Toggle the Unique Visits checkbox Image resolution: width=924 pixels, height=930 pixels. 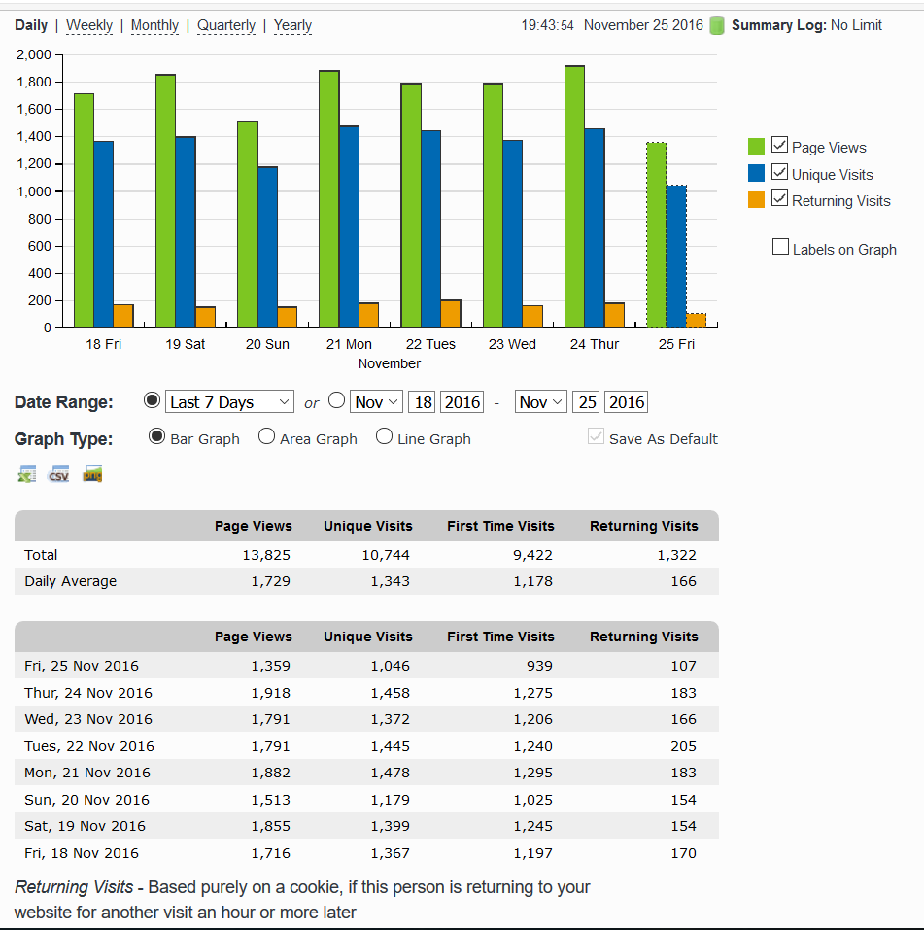(x=780, y=173)
